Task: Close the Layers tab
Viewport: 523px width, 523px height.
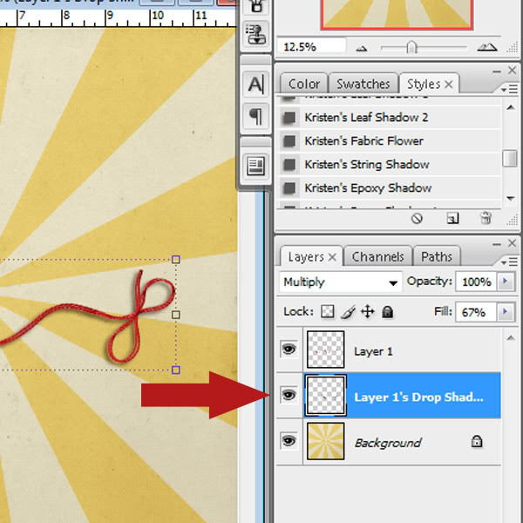Action: pos(332,257)
